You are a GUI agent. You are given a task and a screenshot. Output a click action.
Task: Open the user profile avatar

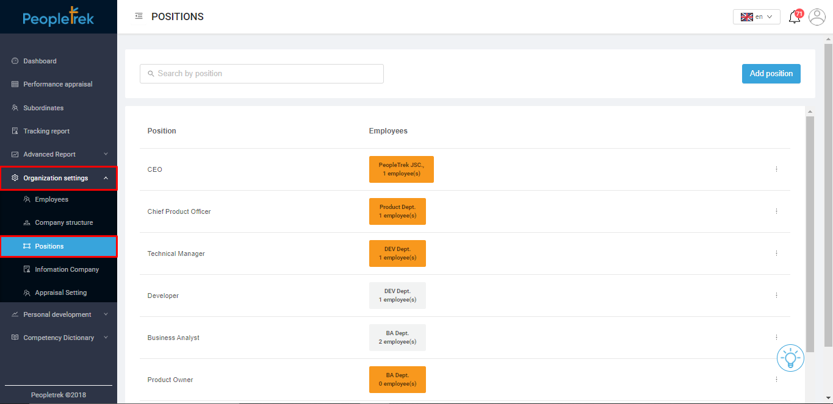coord(817,17)
